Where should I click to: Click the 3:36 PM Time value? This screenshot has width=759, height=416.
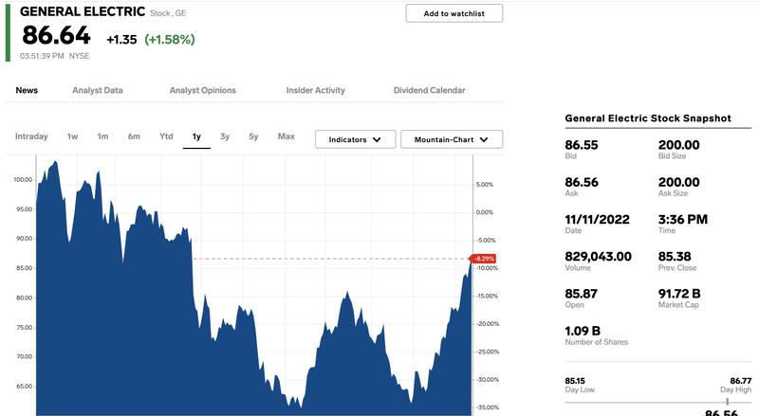(x=683, y=220)
